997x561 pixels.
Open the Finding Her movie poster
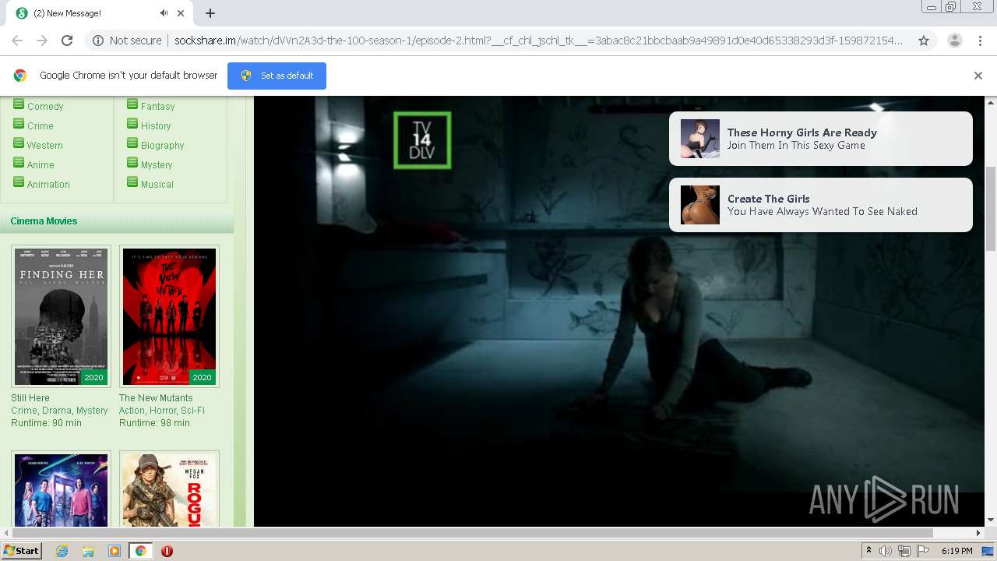point(61,316)
